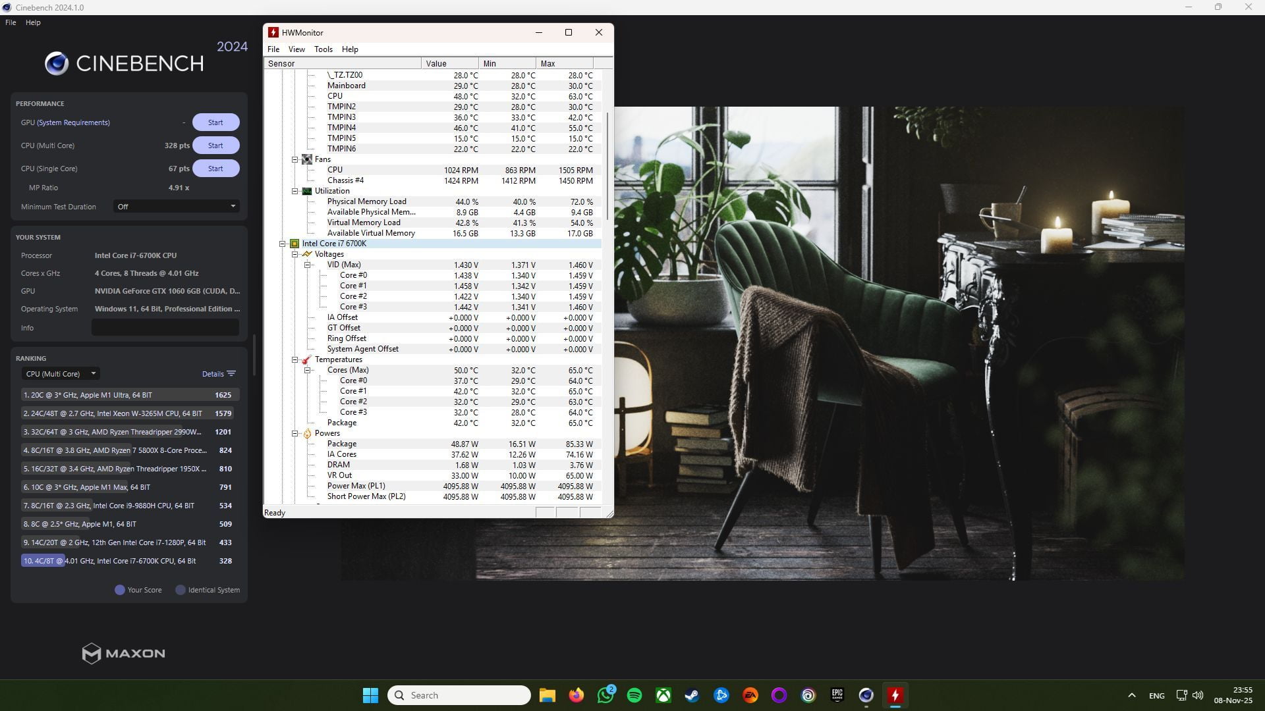Launch Firefox from the taskbar
Image resolution: width=1265 pixels, height=711 pixels.
point(576,695)
